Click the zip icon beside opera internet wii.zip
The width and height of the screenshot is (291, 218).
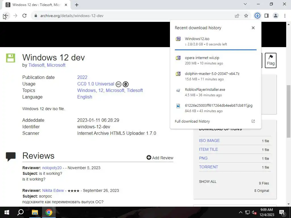pos(178,58)
